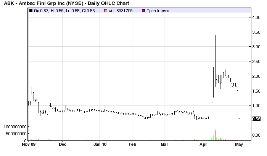Click the 3.50 price axis label

(x=256, y=32)
